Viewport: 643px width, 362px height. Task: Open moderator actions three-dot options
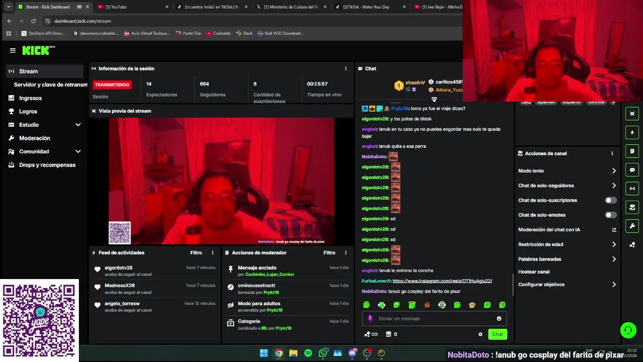click(346, 253)
